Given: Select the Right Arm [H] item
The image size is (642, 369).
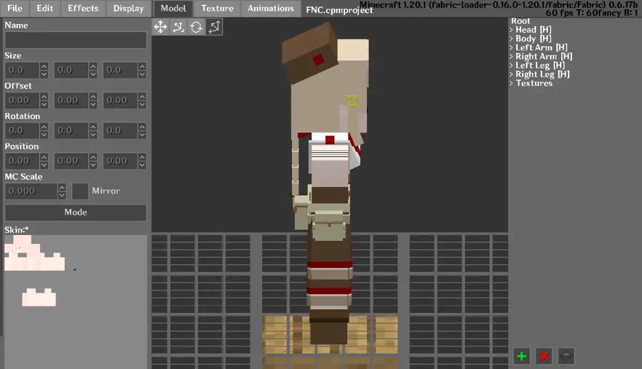Looking at the screenshot, I should click(544, 56).
